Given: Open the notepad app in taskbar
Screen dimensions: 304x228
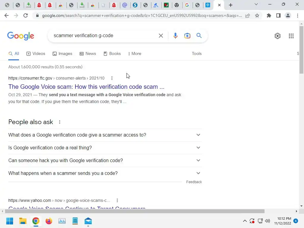Looking at the screenshot, I should (x=75, y=221).
